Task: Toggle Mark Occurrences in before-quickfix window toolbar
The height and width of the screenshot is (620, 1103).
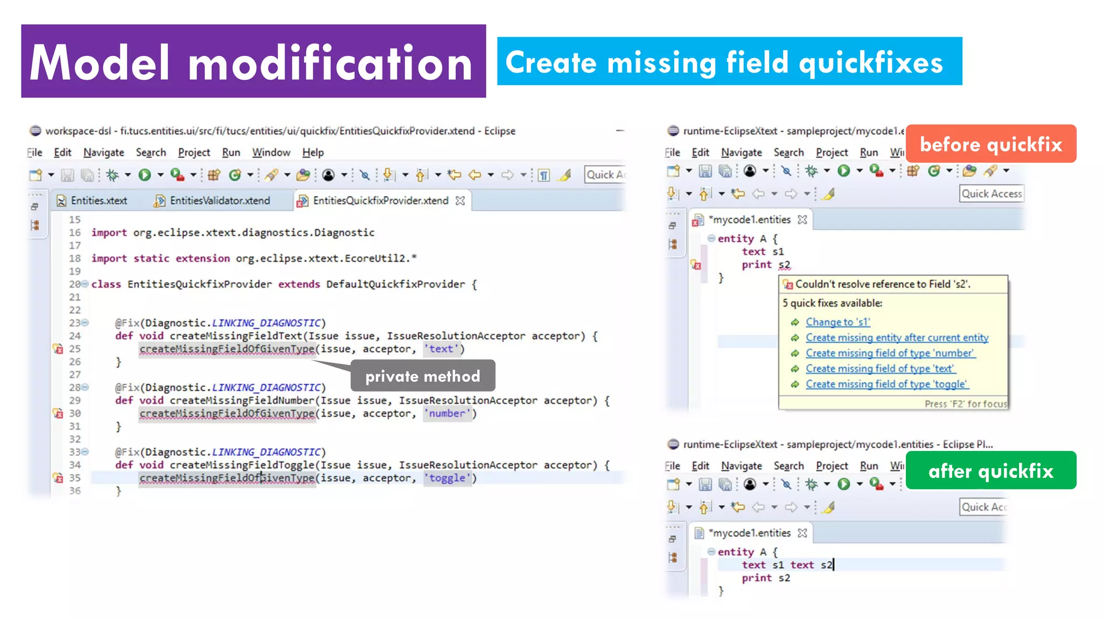Action: [829, 194]
